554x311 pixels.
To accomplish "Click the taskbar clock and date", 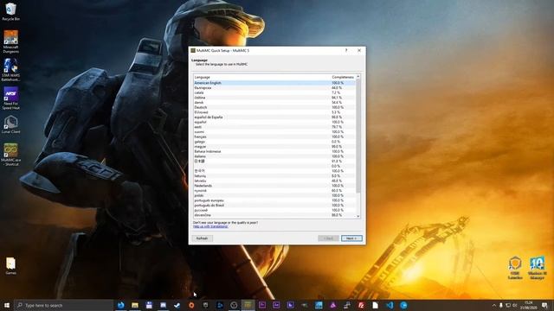I will click(x=529, y=305).
